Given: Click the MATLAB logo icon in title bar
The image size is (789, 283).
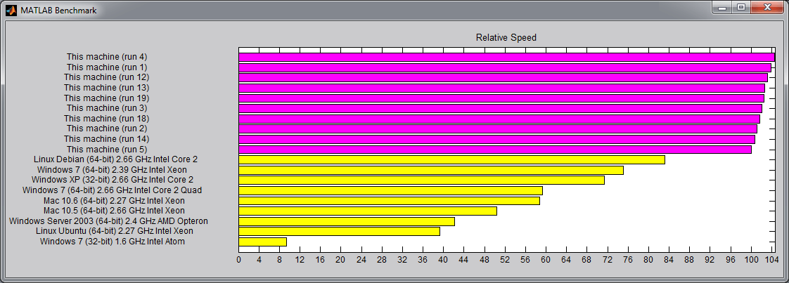Looking at the screenshot, I should point(11,10).
